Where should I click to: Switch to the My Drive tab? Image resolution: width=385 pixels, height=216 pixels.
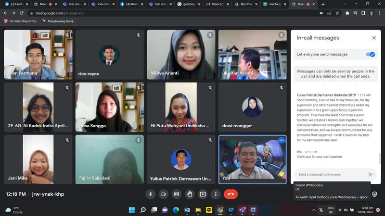[x=246, y=4]
